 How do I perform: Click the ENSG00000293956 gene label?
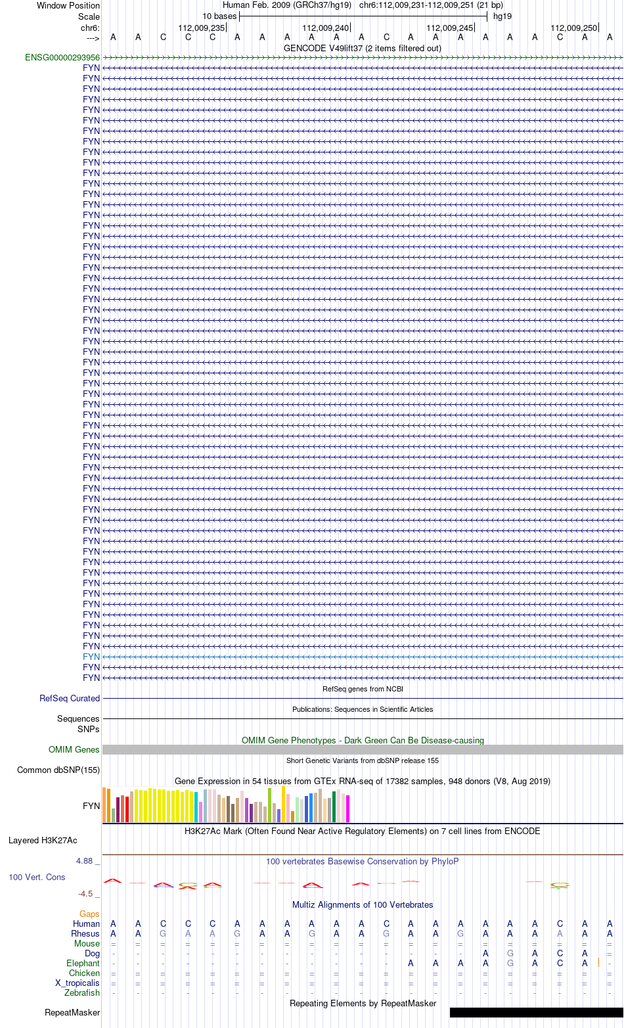62,58
